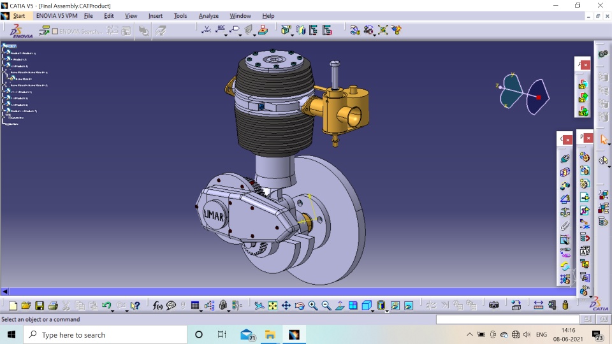Undo the last action
This screenshot has width=612, height=344.
click(x=106, y=305)
